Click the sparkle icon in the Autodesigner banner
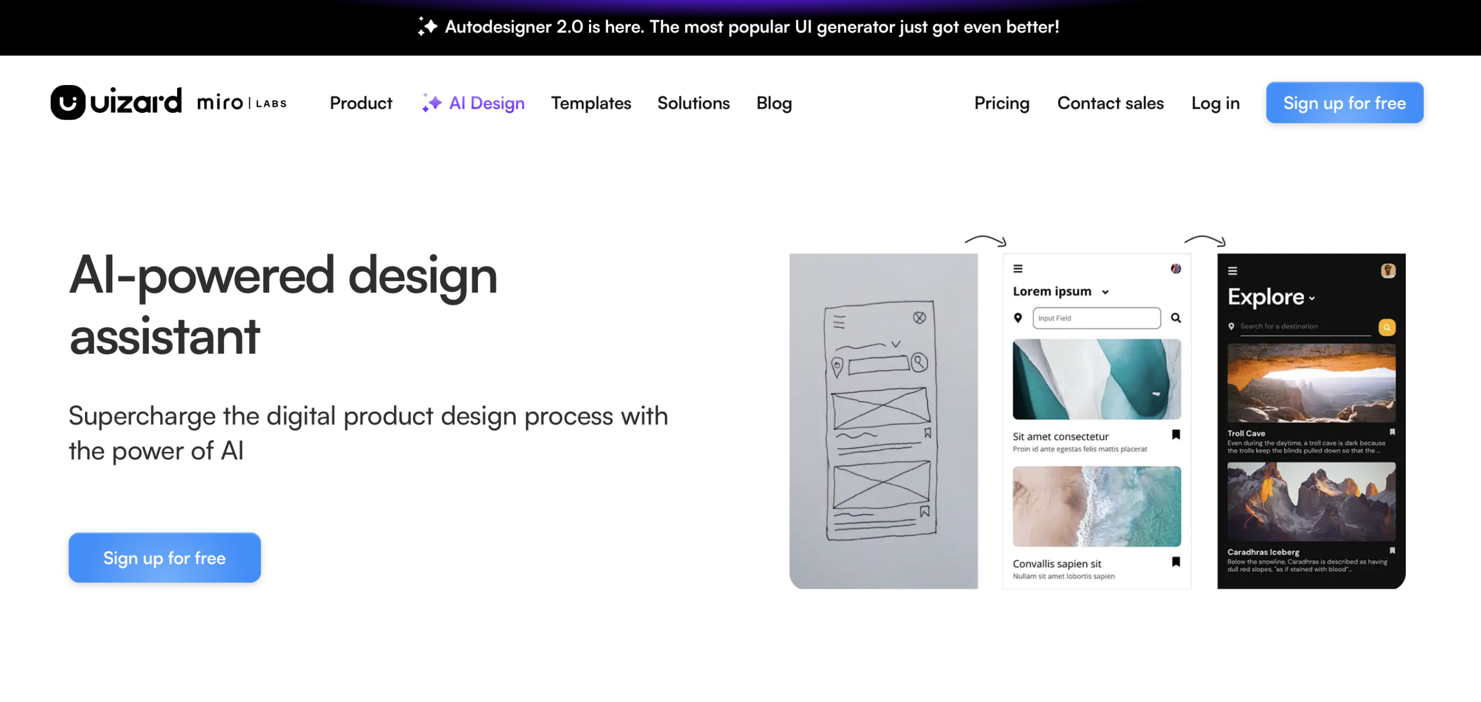The image size is (1481, 702). point(428,27)
